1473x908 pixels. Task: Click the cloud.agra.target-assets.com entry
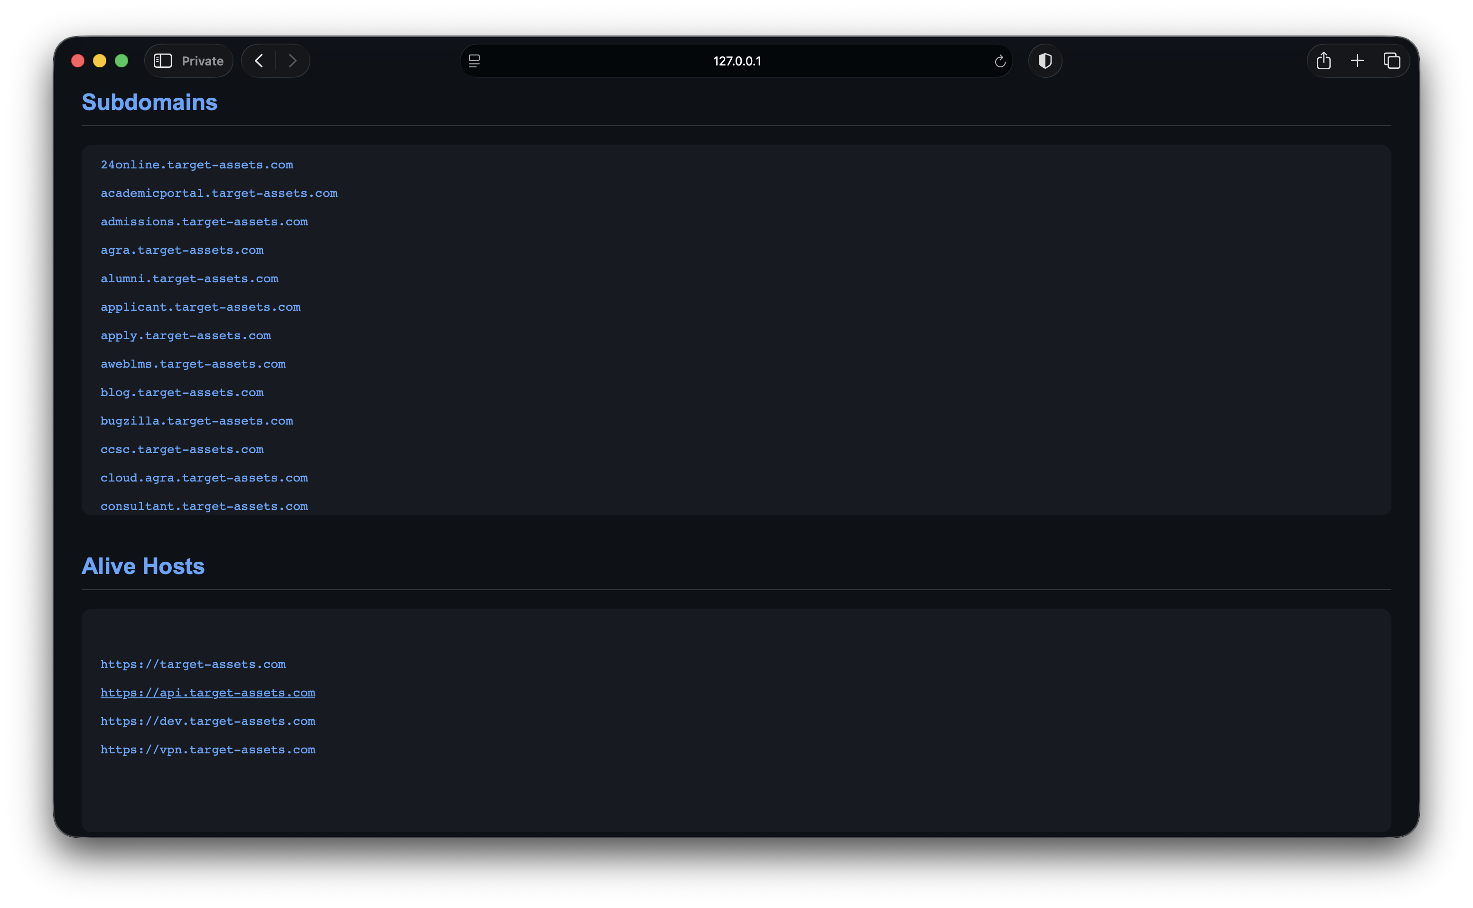204,478
